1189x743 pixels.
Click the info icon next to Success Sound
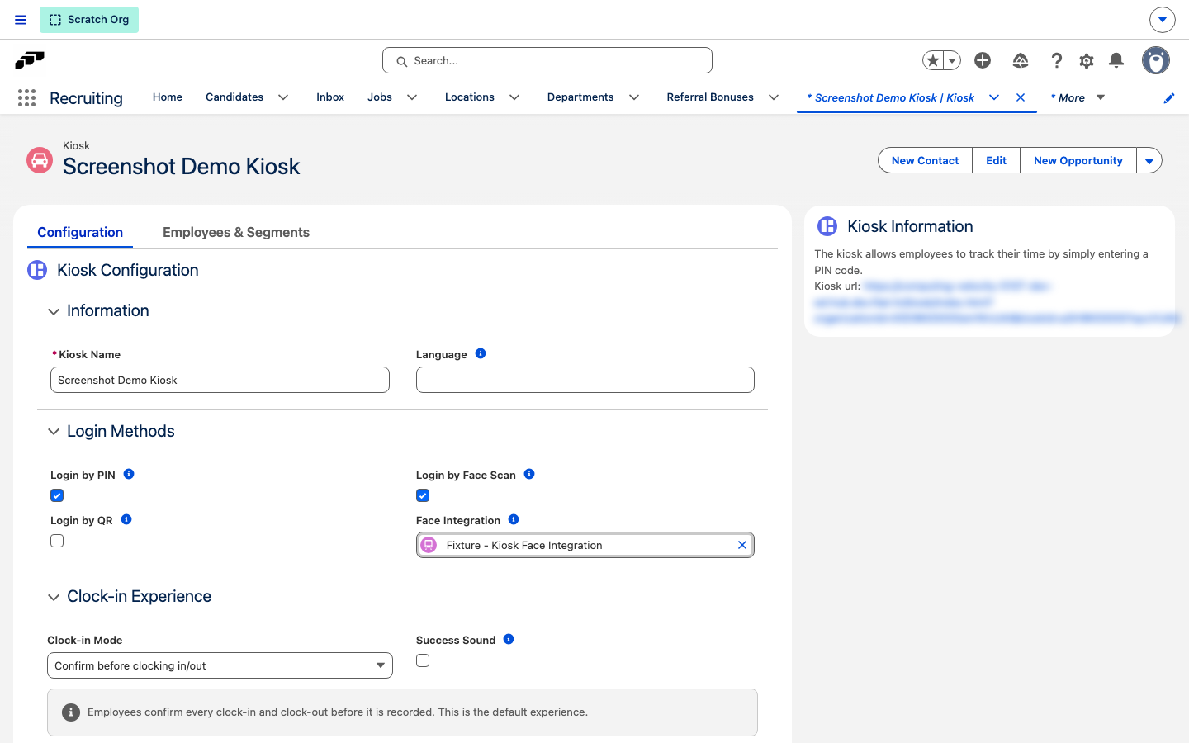click(509, 639)
